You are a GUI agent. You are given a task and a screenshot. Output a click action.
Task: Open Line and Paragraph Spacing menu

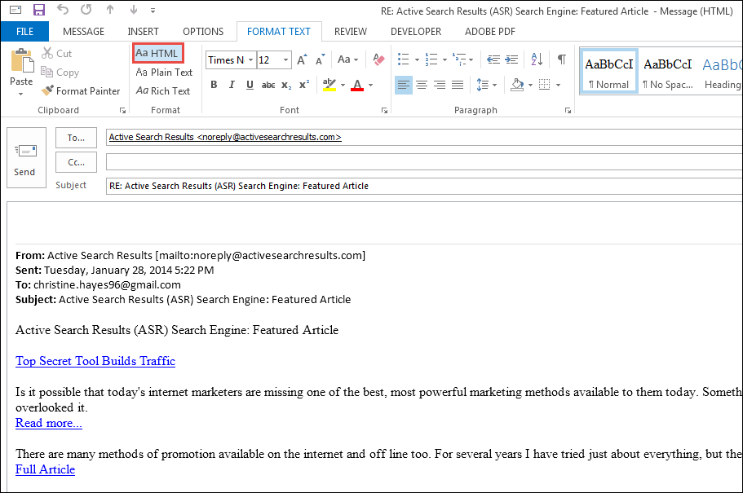click(487, 86)
